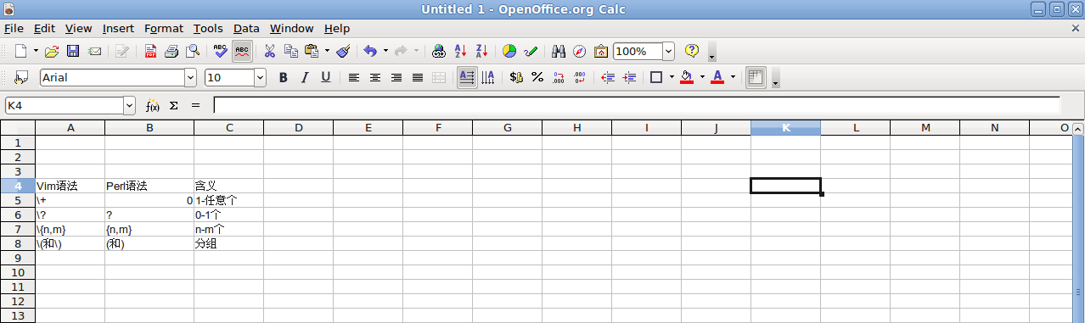
Task: Open the background color dropdown arrow
Action: [x=702, y=78]
